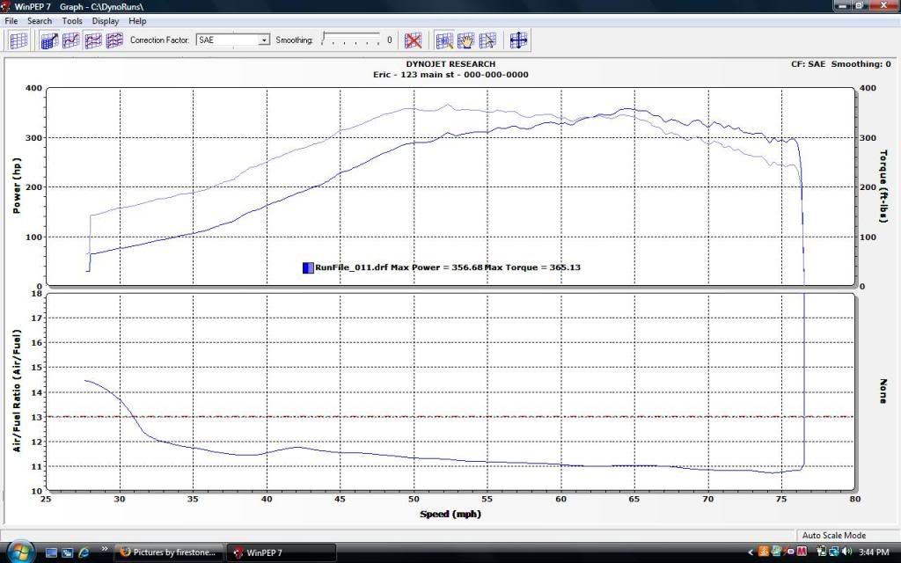Image resolution: width=901 pixels, height=563 pixels.
Task: Open the File menu
Action: click(x=11, y=20)
